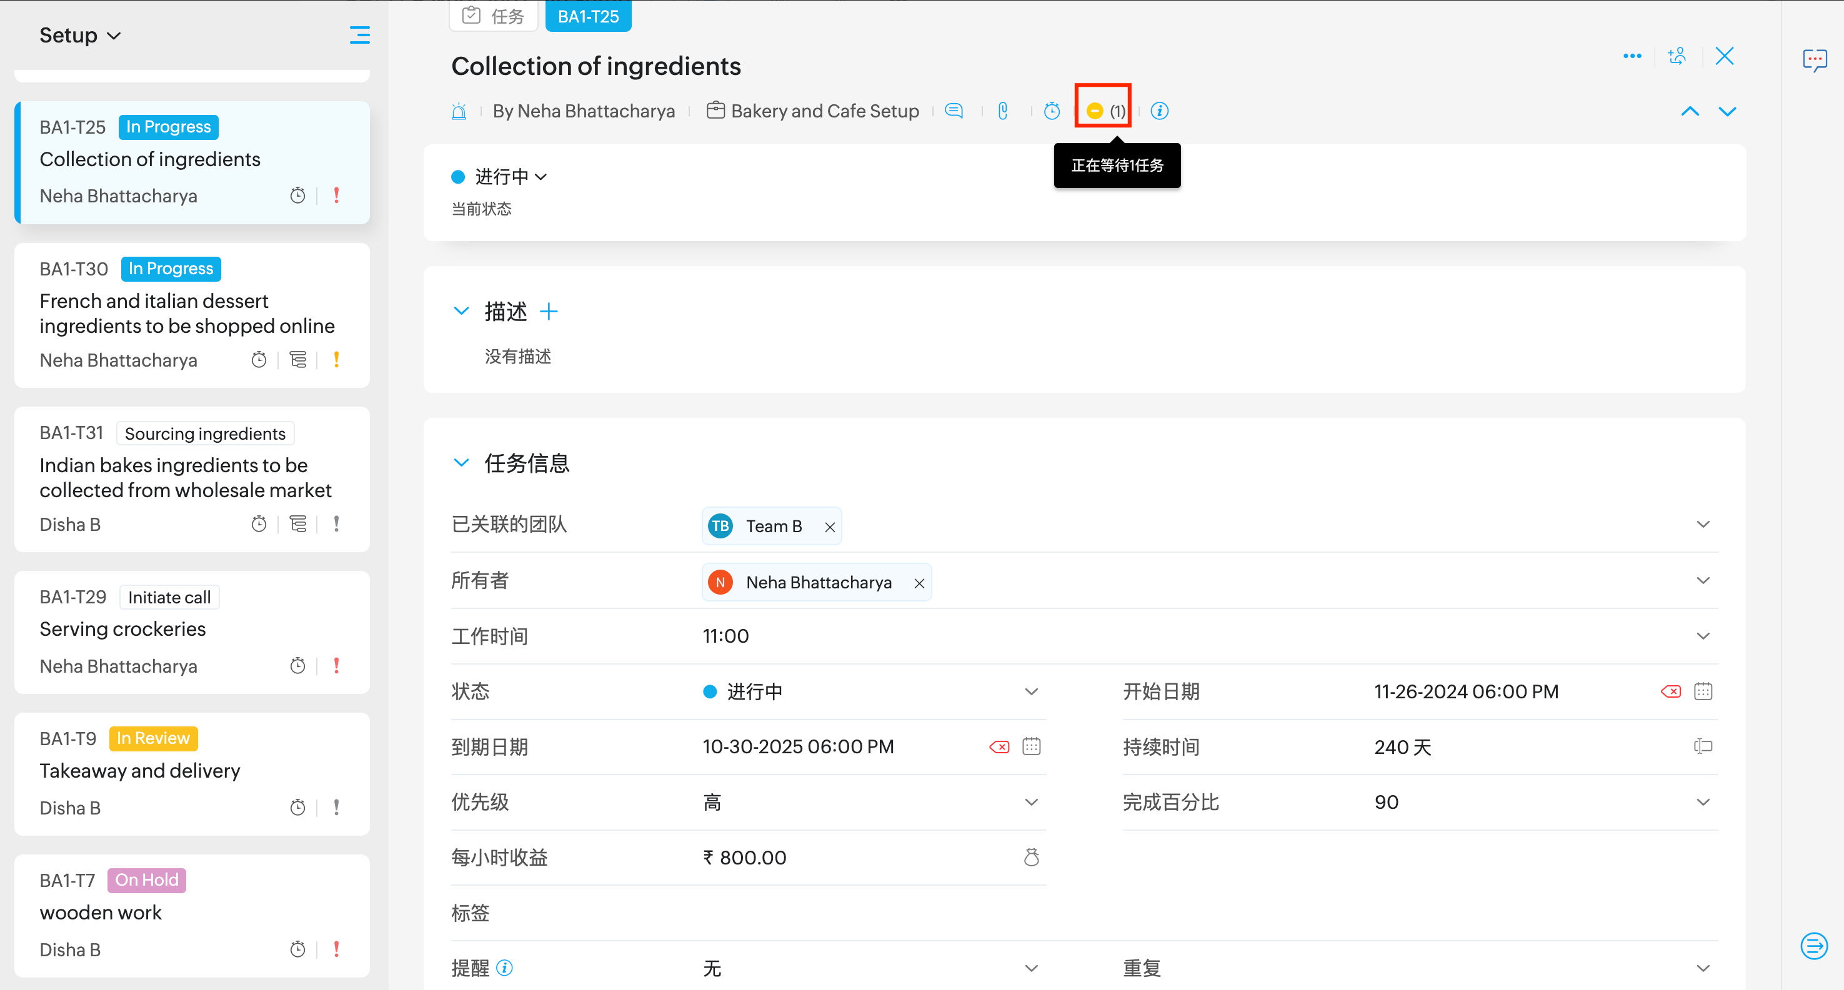Image resolution: width=1844 pixels, height=990 pixels.
Task: Click the add follower person icon
Action: click(x=1677, y=56)
